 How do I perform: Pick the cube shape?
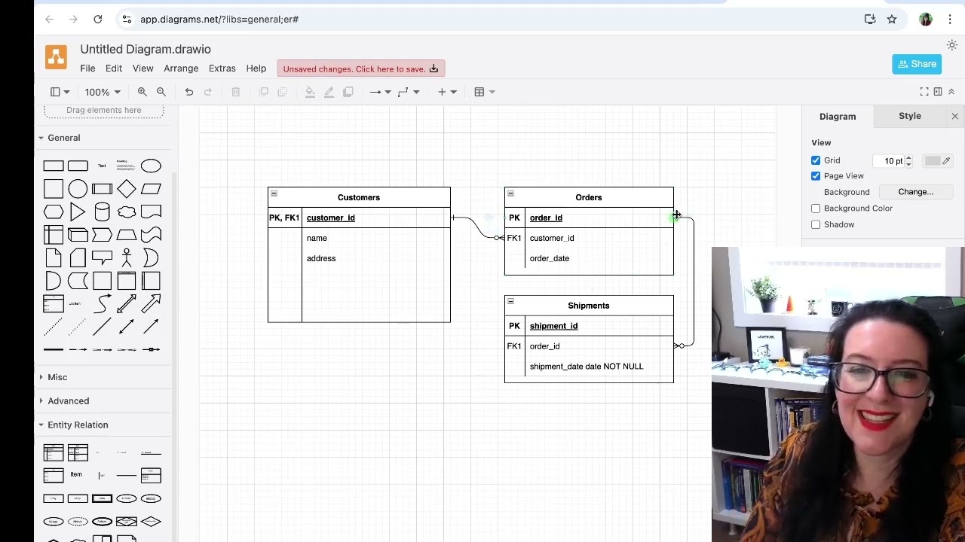[78, 236]
